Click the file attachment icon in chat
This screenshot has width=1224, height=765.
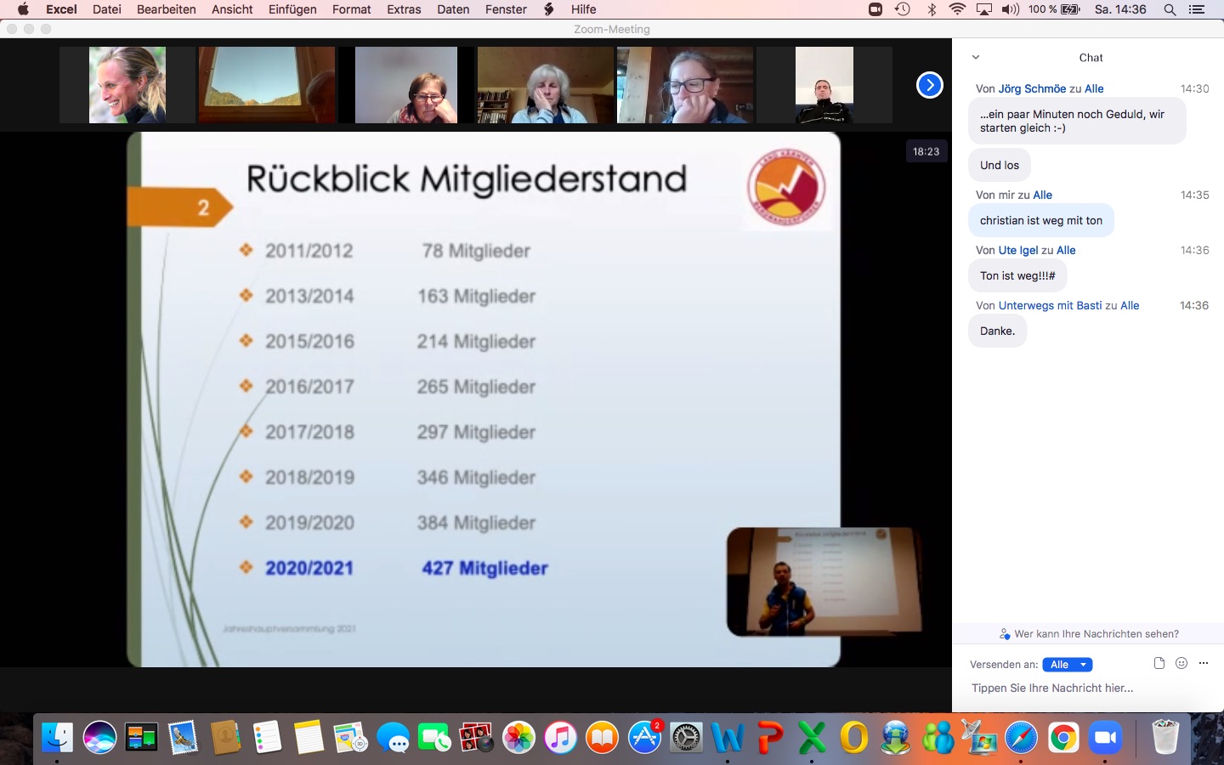click(1159, 663)
